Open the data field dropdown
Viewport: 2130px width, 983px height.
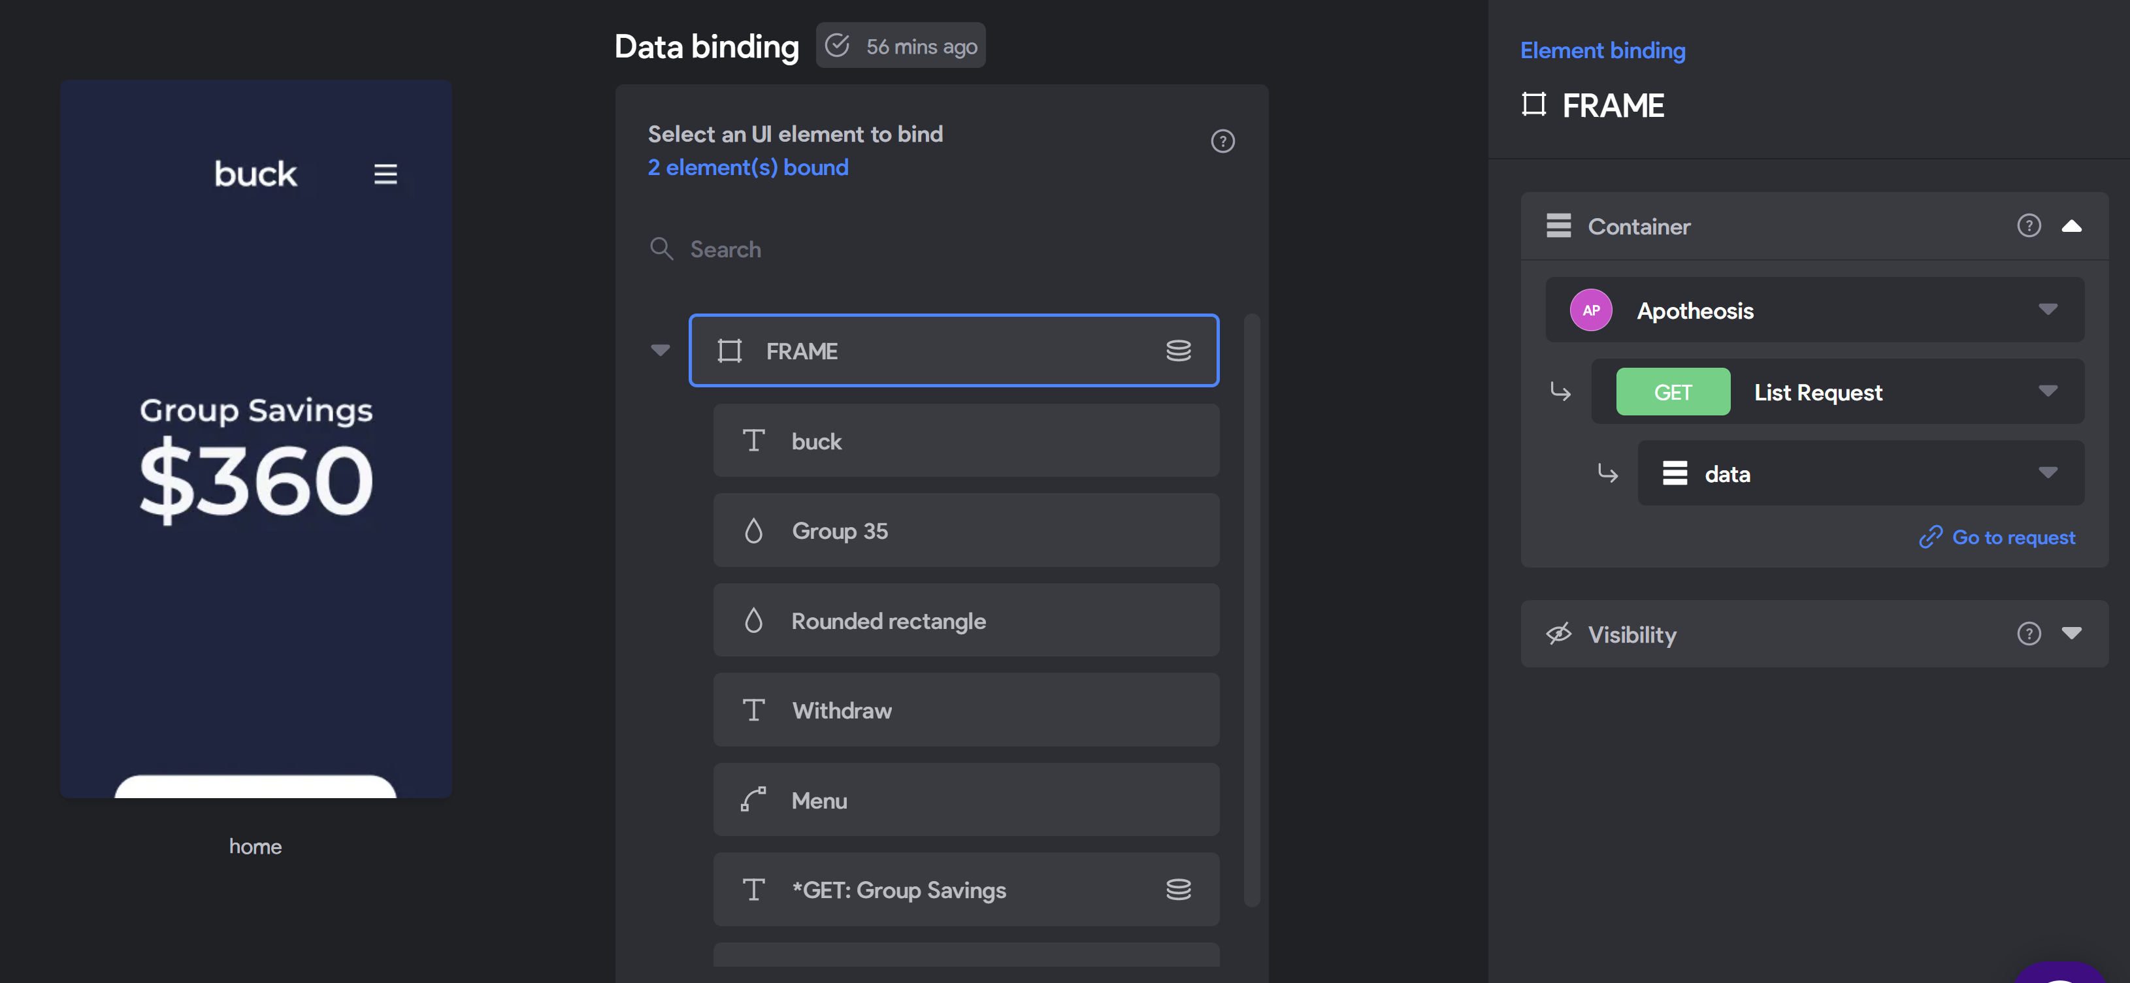click(1860, 473)
